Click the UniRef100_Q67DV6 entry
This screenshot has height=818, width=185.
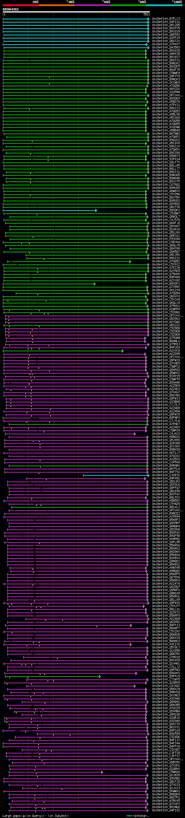point(166,578)
